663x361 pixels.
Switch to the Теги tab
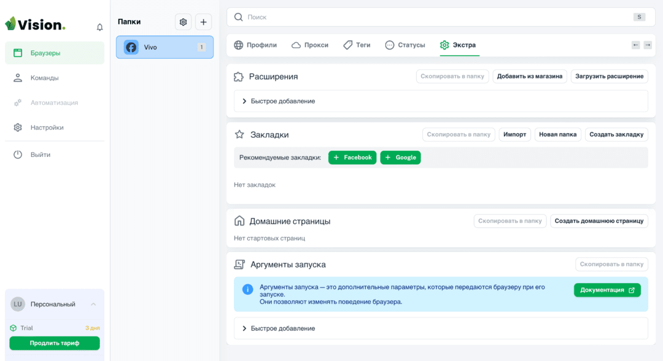coord(357,45)
